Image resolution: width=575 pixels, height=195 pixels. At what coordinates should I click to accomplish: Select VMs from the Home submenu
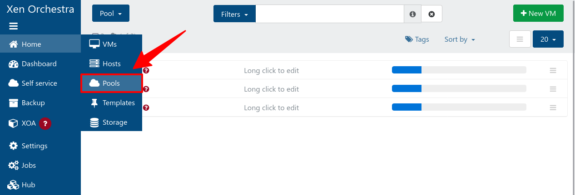click(109, 44)
